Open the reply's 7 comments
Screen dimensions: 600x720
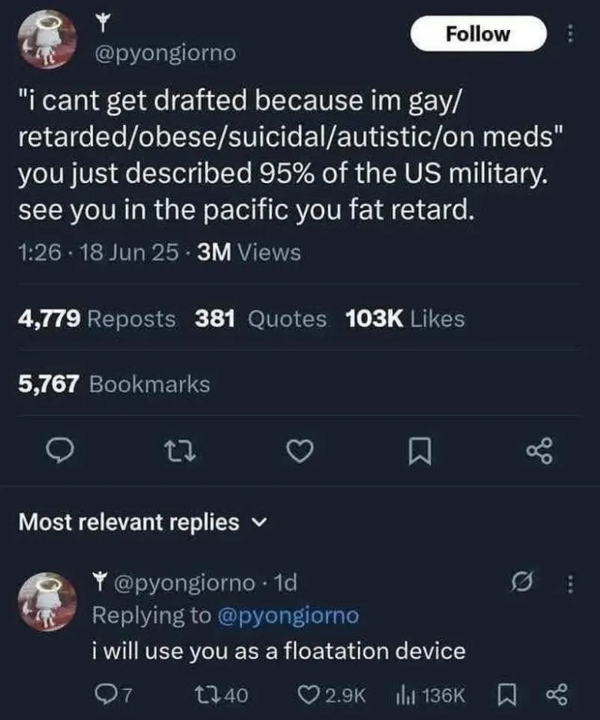click(x=113, y=695)
